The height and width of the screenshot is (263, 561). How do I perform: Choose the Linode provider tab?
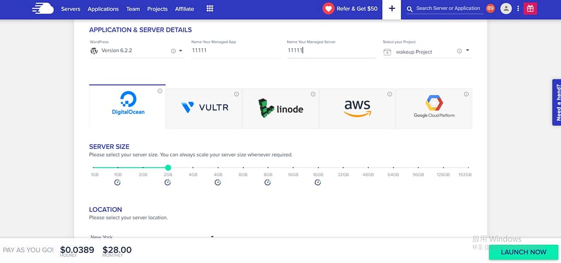(280, 108)
